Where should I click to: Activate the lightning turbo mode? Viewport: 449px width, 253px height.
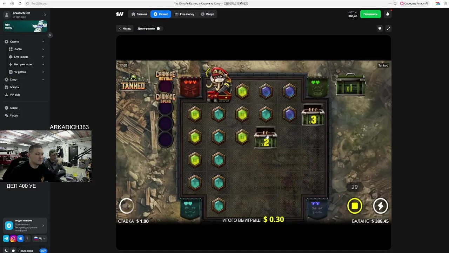pos(381,206)
